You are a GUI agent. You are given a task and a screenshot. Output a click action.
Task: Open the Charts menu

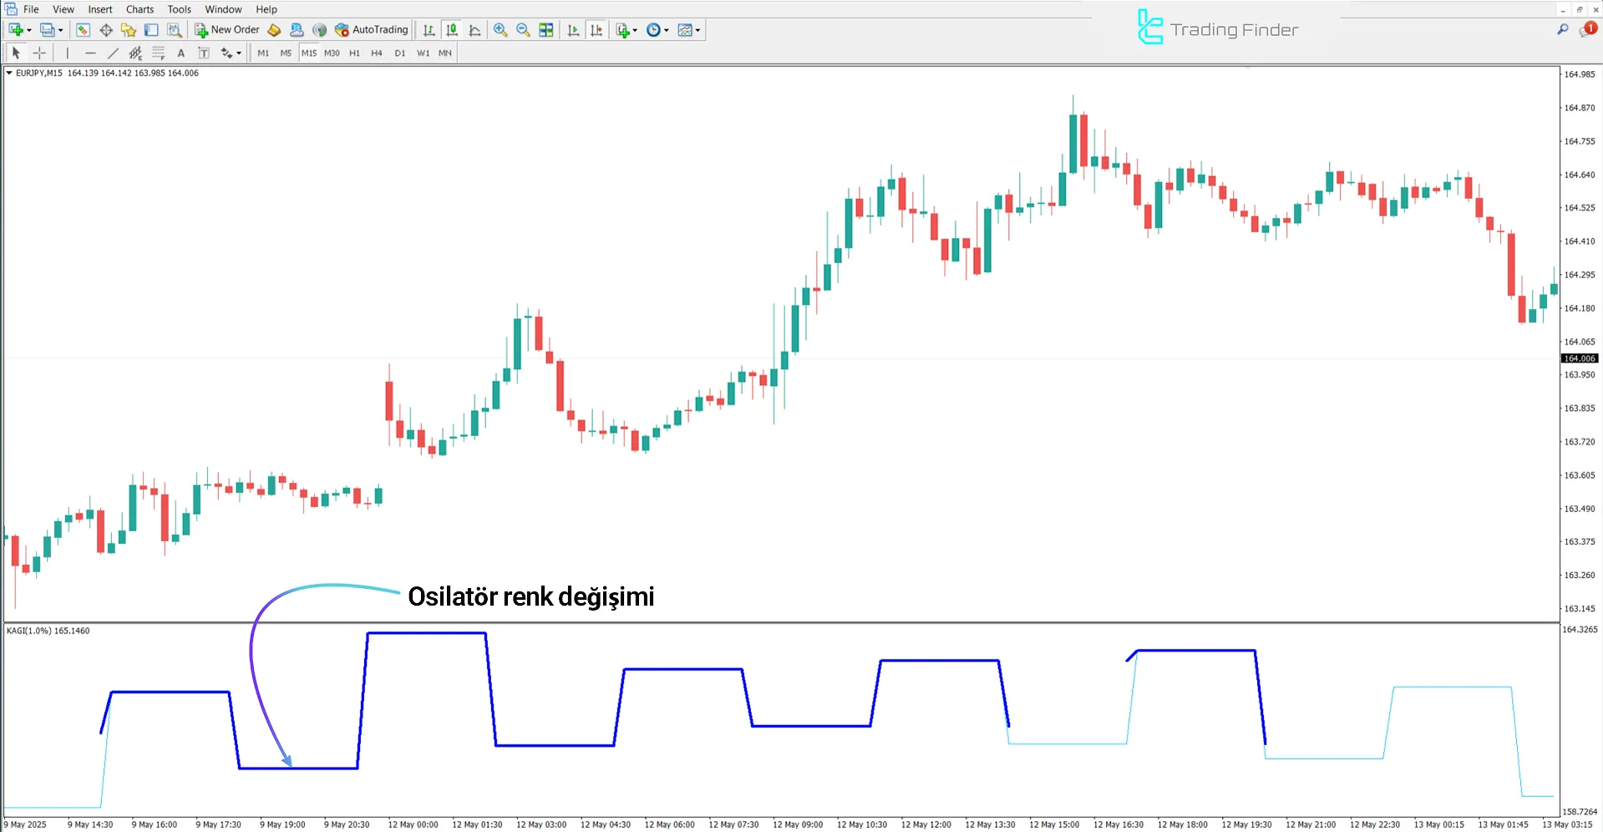click(x=140, y=9)
